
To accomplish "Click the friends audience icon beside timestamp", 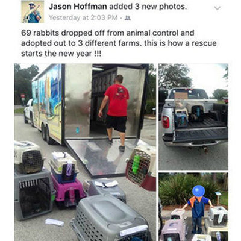I will point(128,18).
